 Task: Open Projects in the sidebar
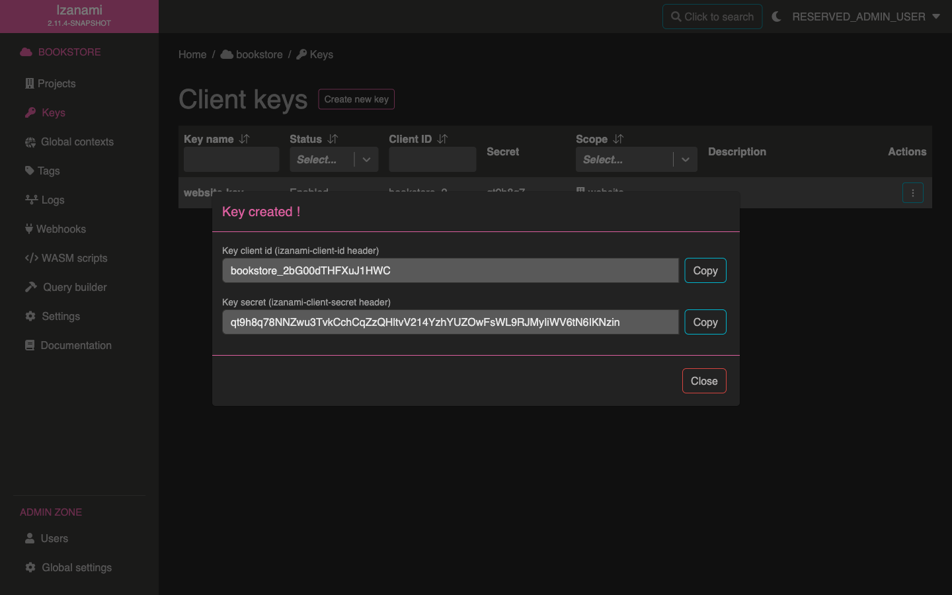pyautogui.click(x=56, y=83)
